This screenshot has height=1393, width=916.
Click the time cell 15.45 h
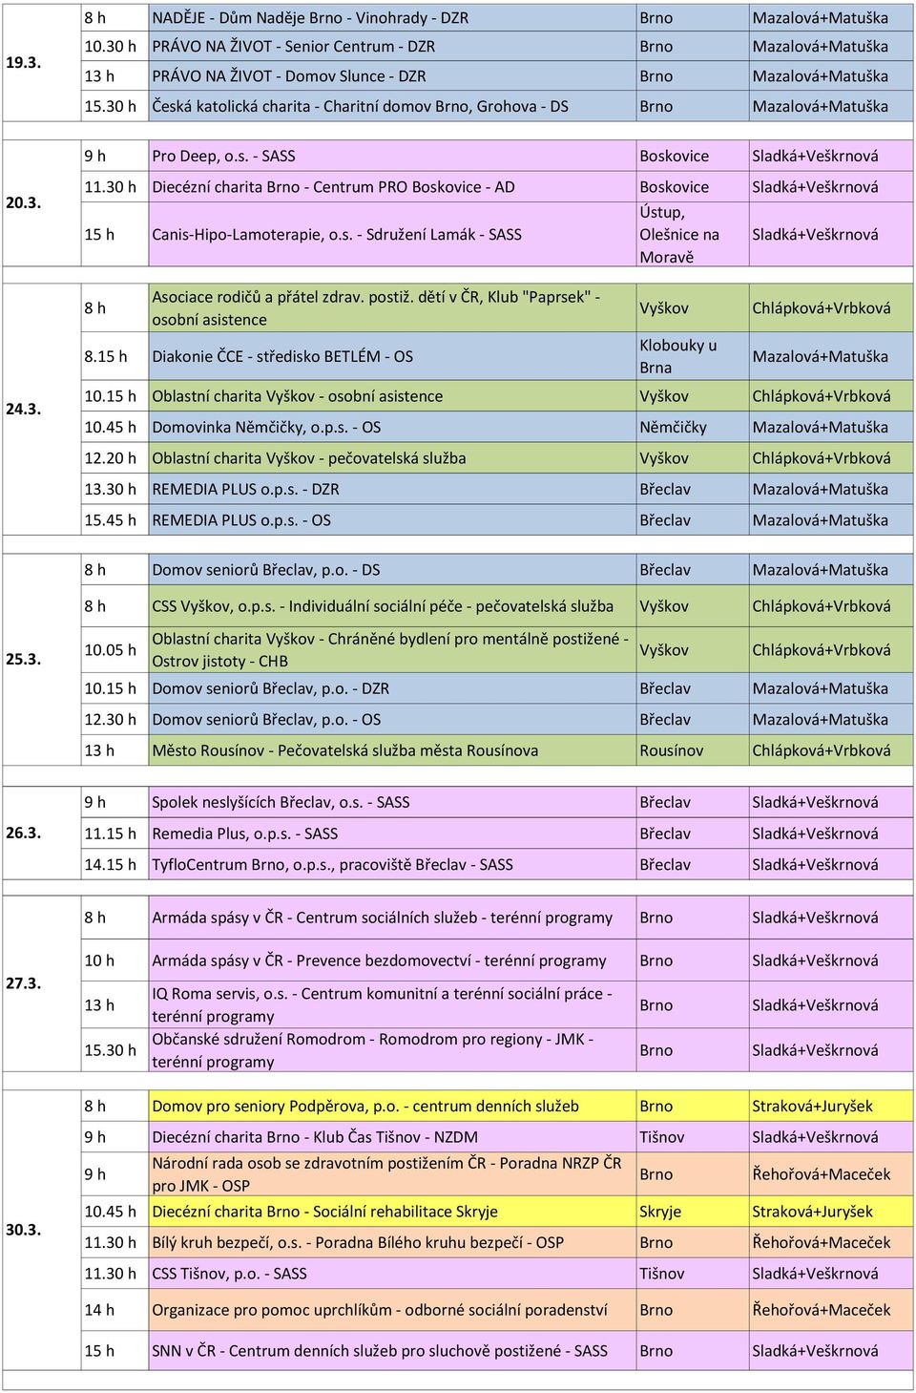pos(111,520)
